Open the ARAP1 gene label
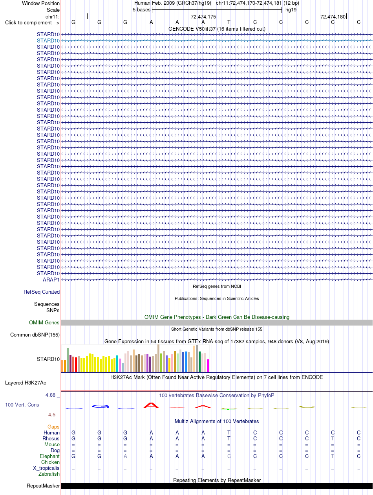The height and width of the screenshot is (495, 373). pos(51,280)
